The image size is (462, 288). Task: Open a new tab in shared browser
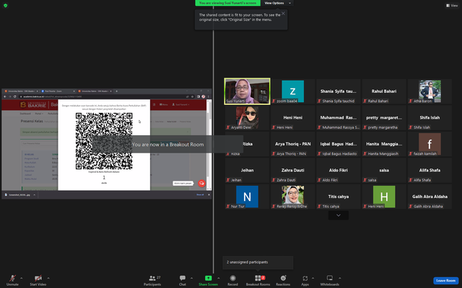(117, 91)
